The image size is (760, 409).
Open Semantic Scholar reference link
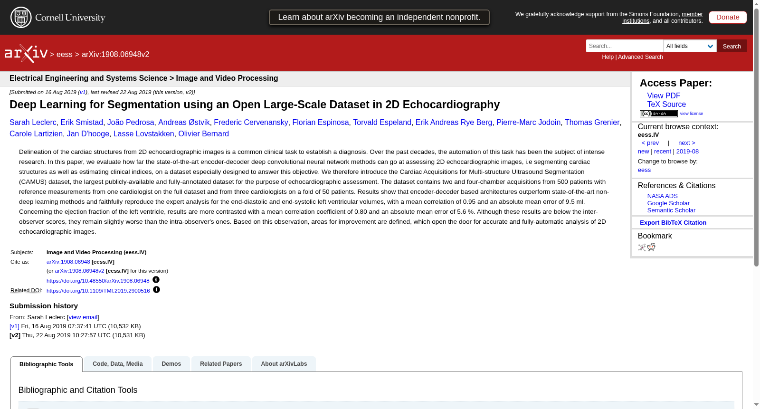671,210
